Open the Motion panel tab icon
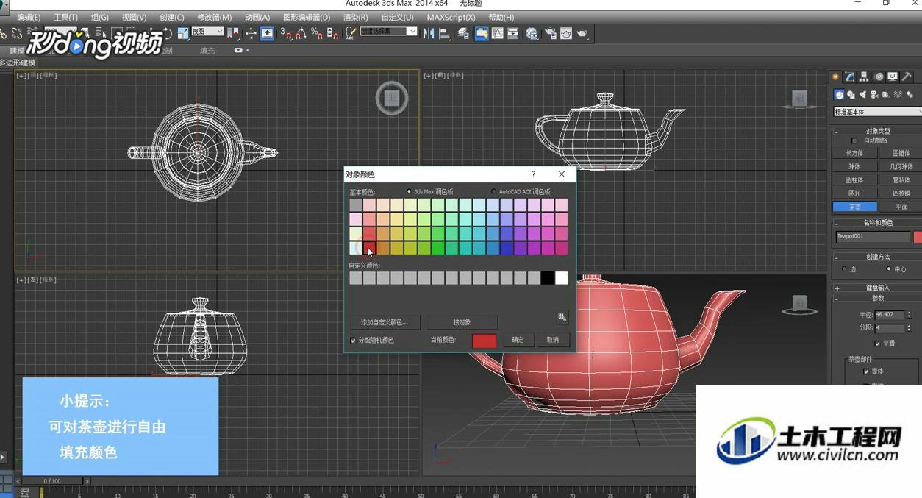The image size is (922, 498). coord(879,77)
